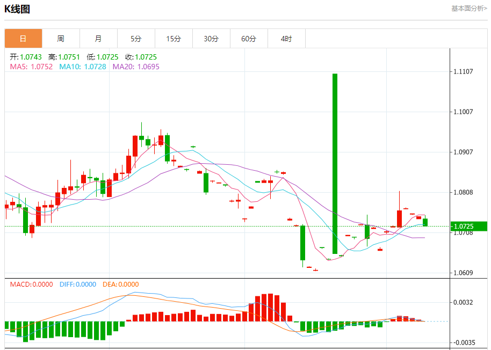
Task: Click the 1.0907 price axis label
Action: pyautogui.click(x=463, y=152)
